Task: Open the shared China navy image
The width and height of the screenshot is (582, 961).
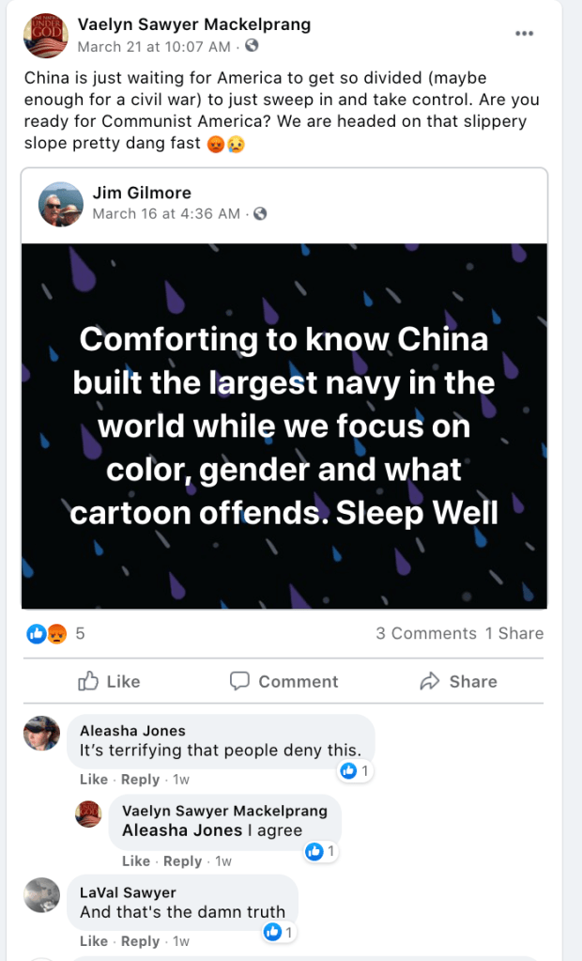Action: pos(284,426)
